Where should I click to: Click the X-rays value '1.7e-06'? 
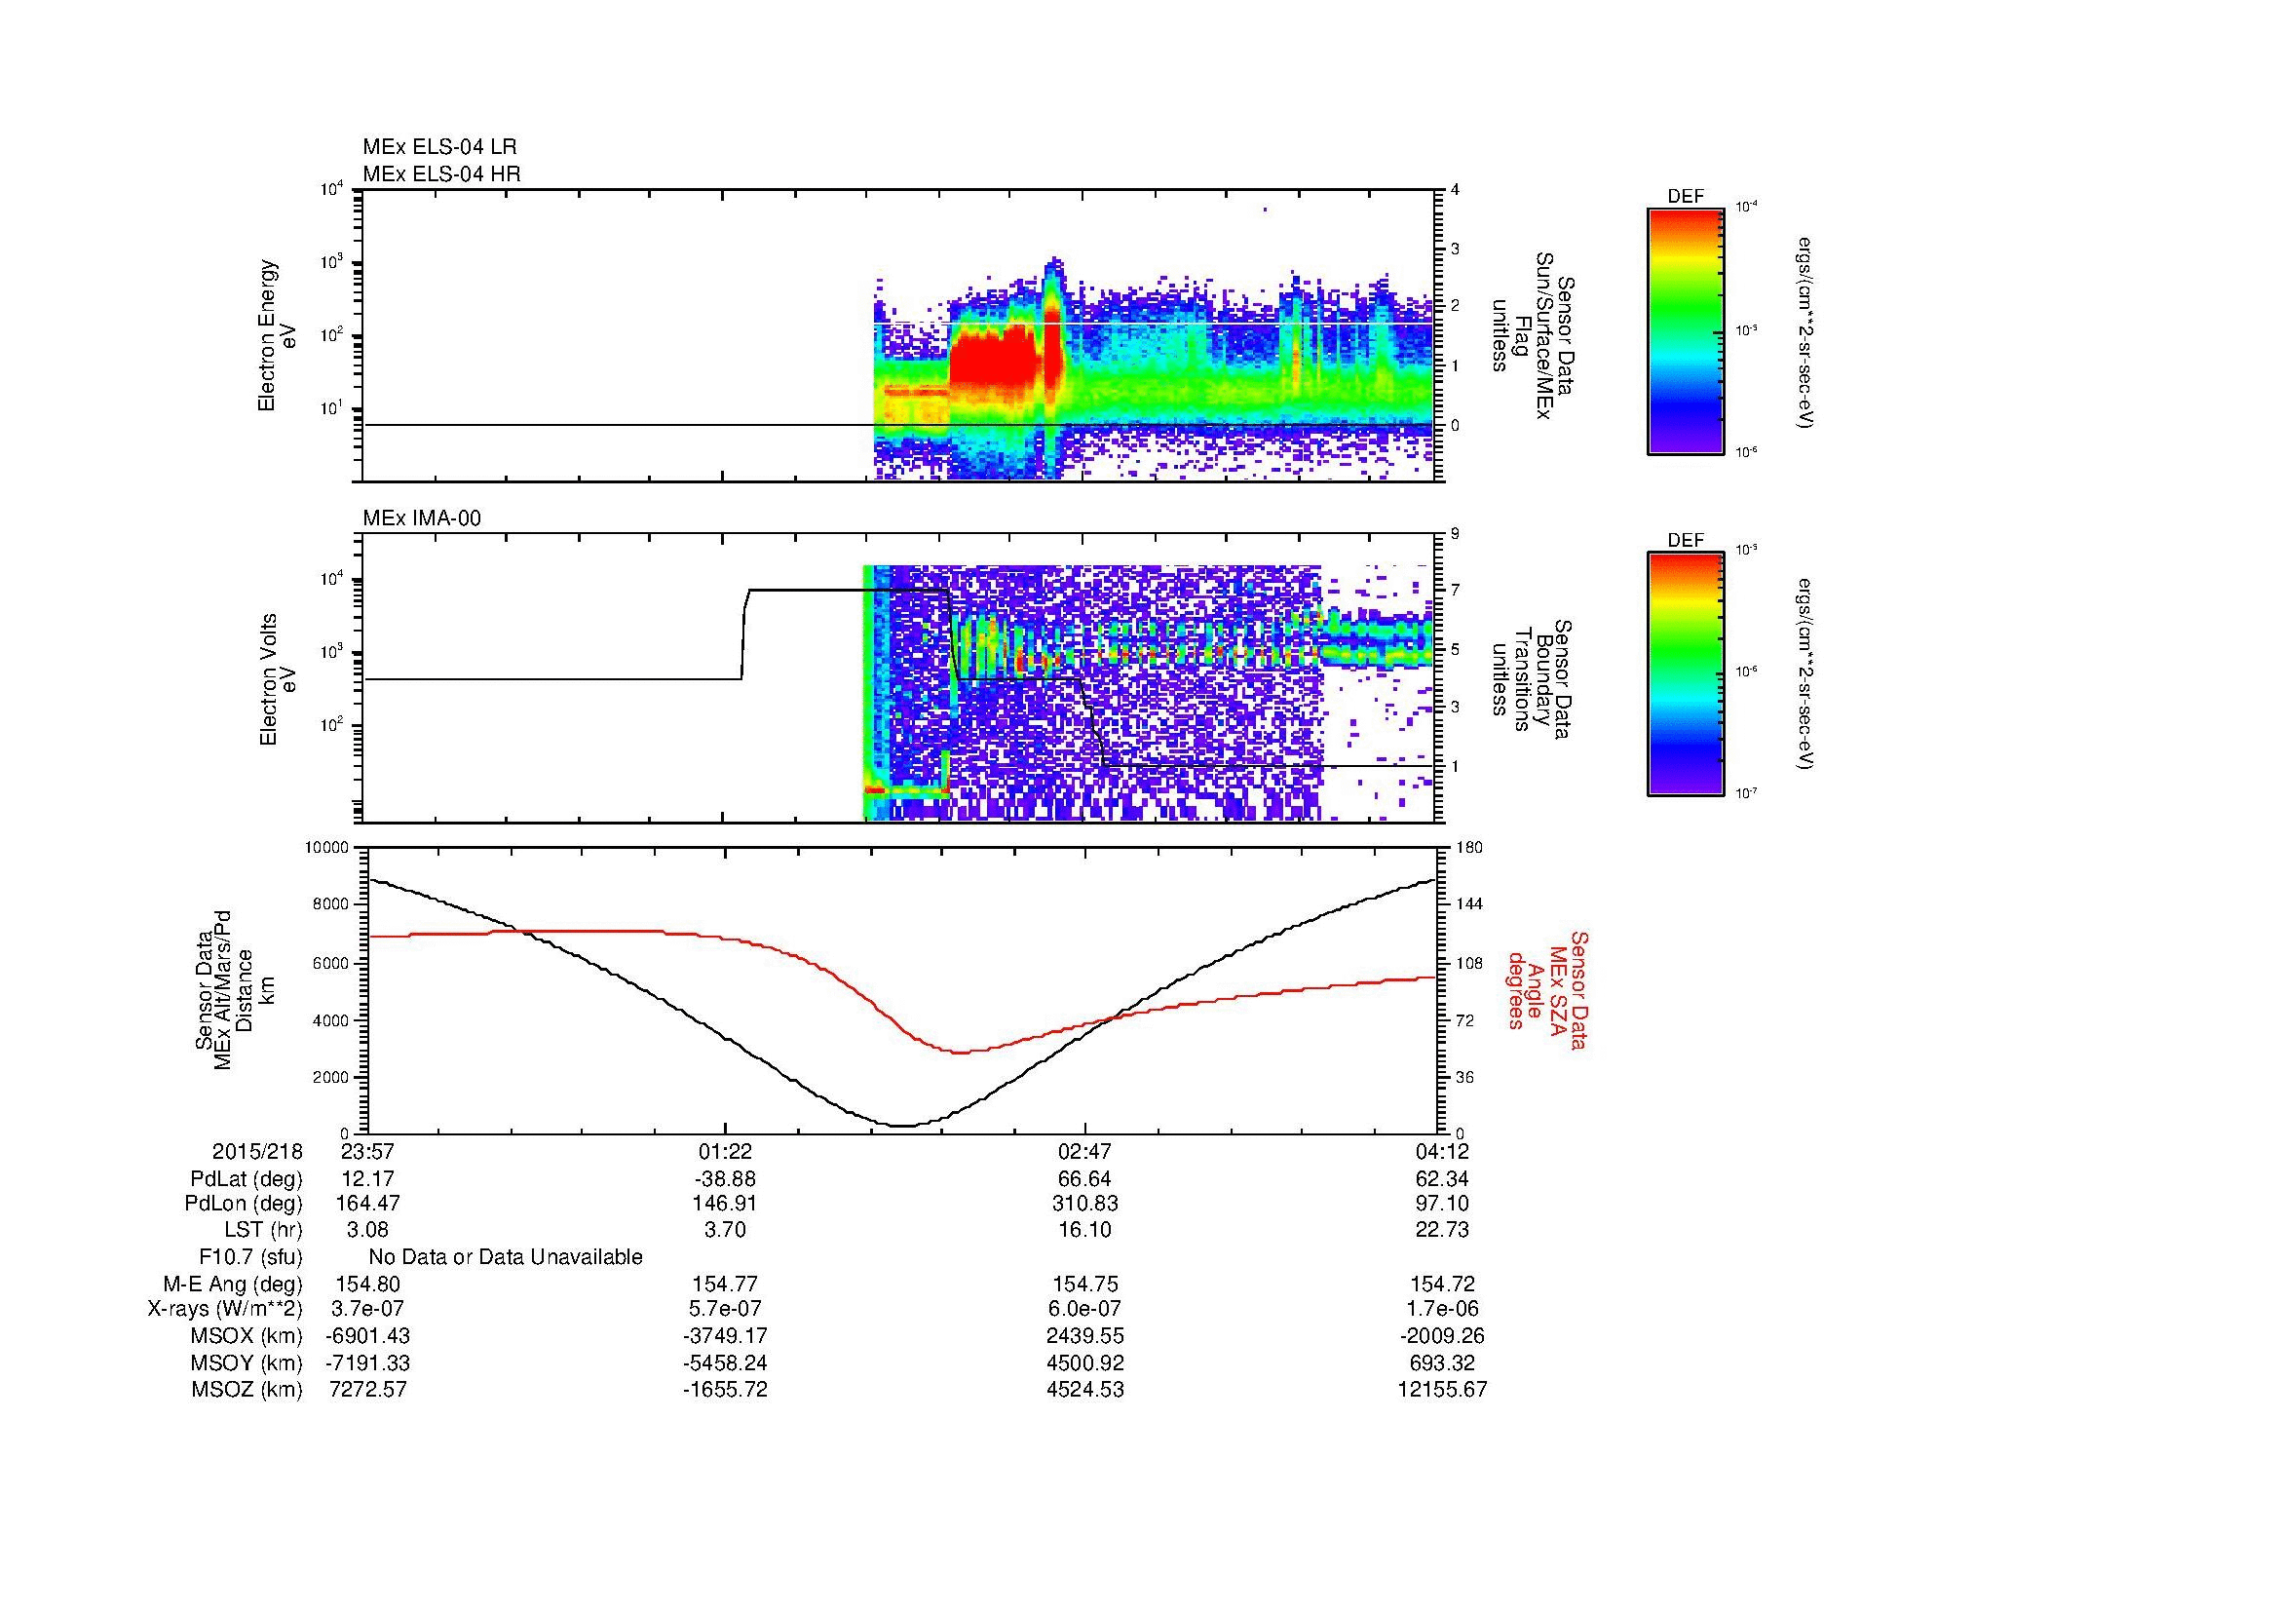1444,1309
